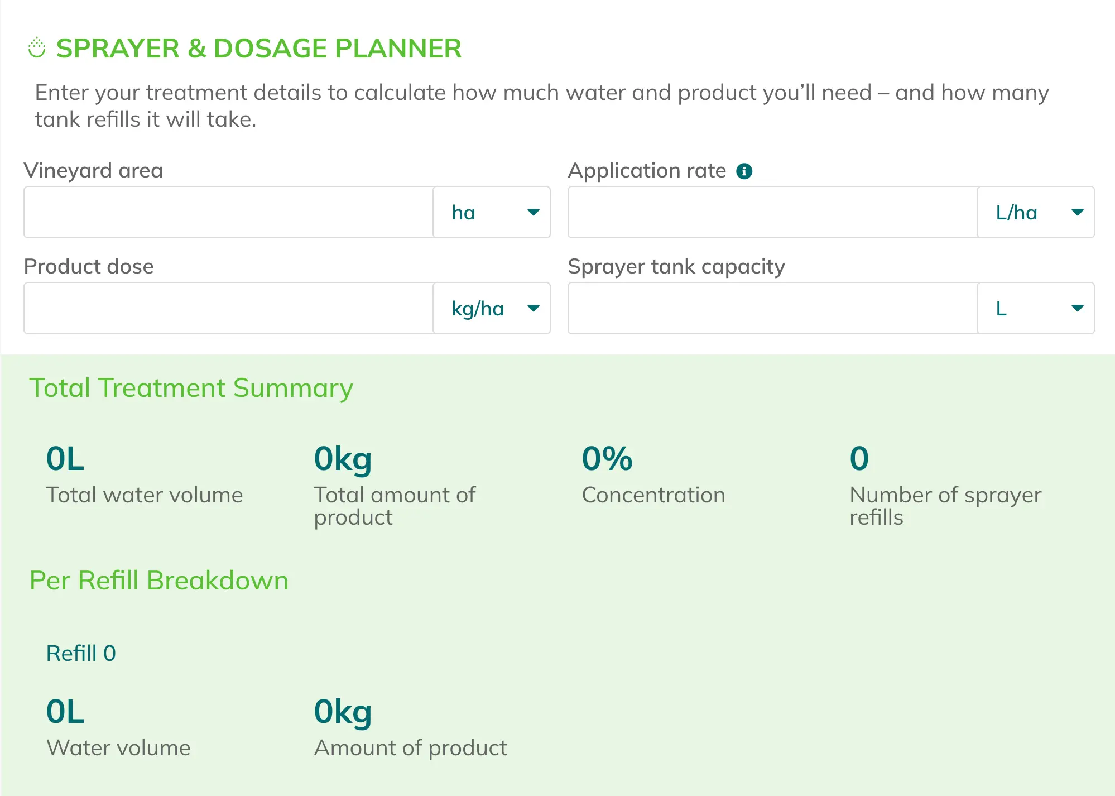Open the Product dose unit dropdown (kg/ha)
This screenshot has height=796, width=1115.
[492, 308]
